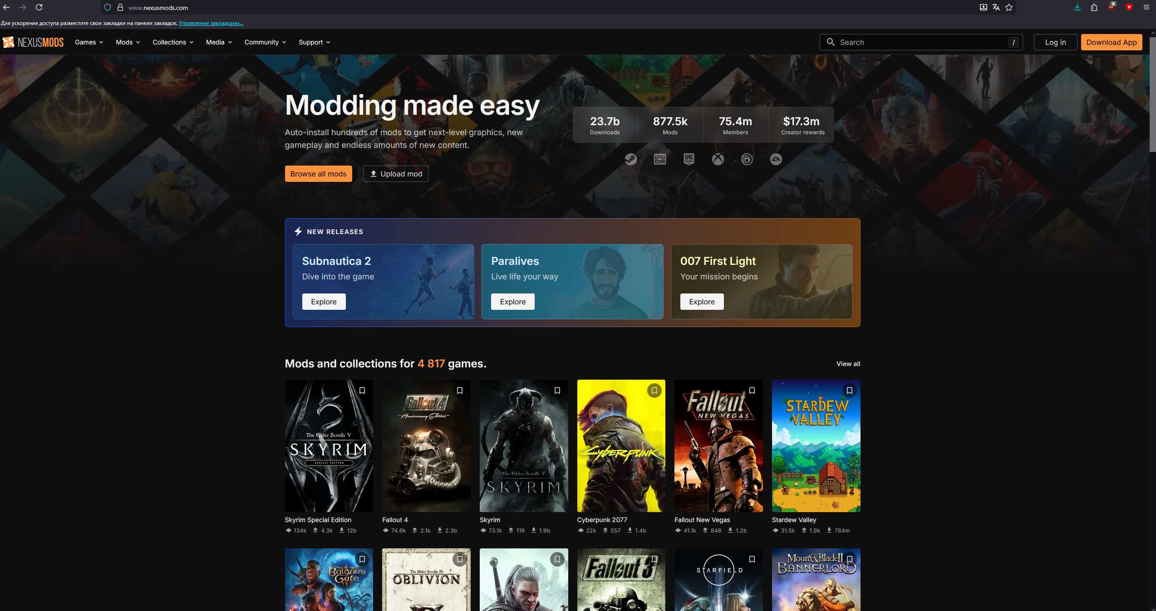Click the padlock site security icon
1156x611 pixels.
[120, 7]
